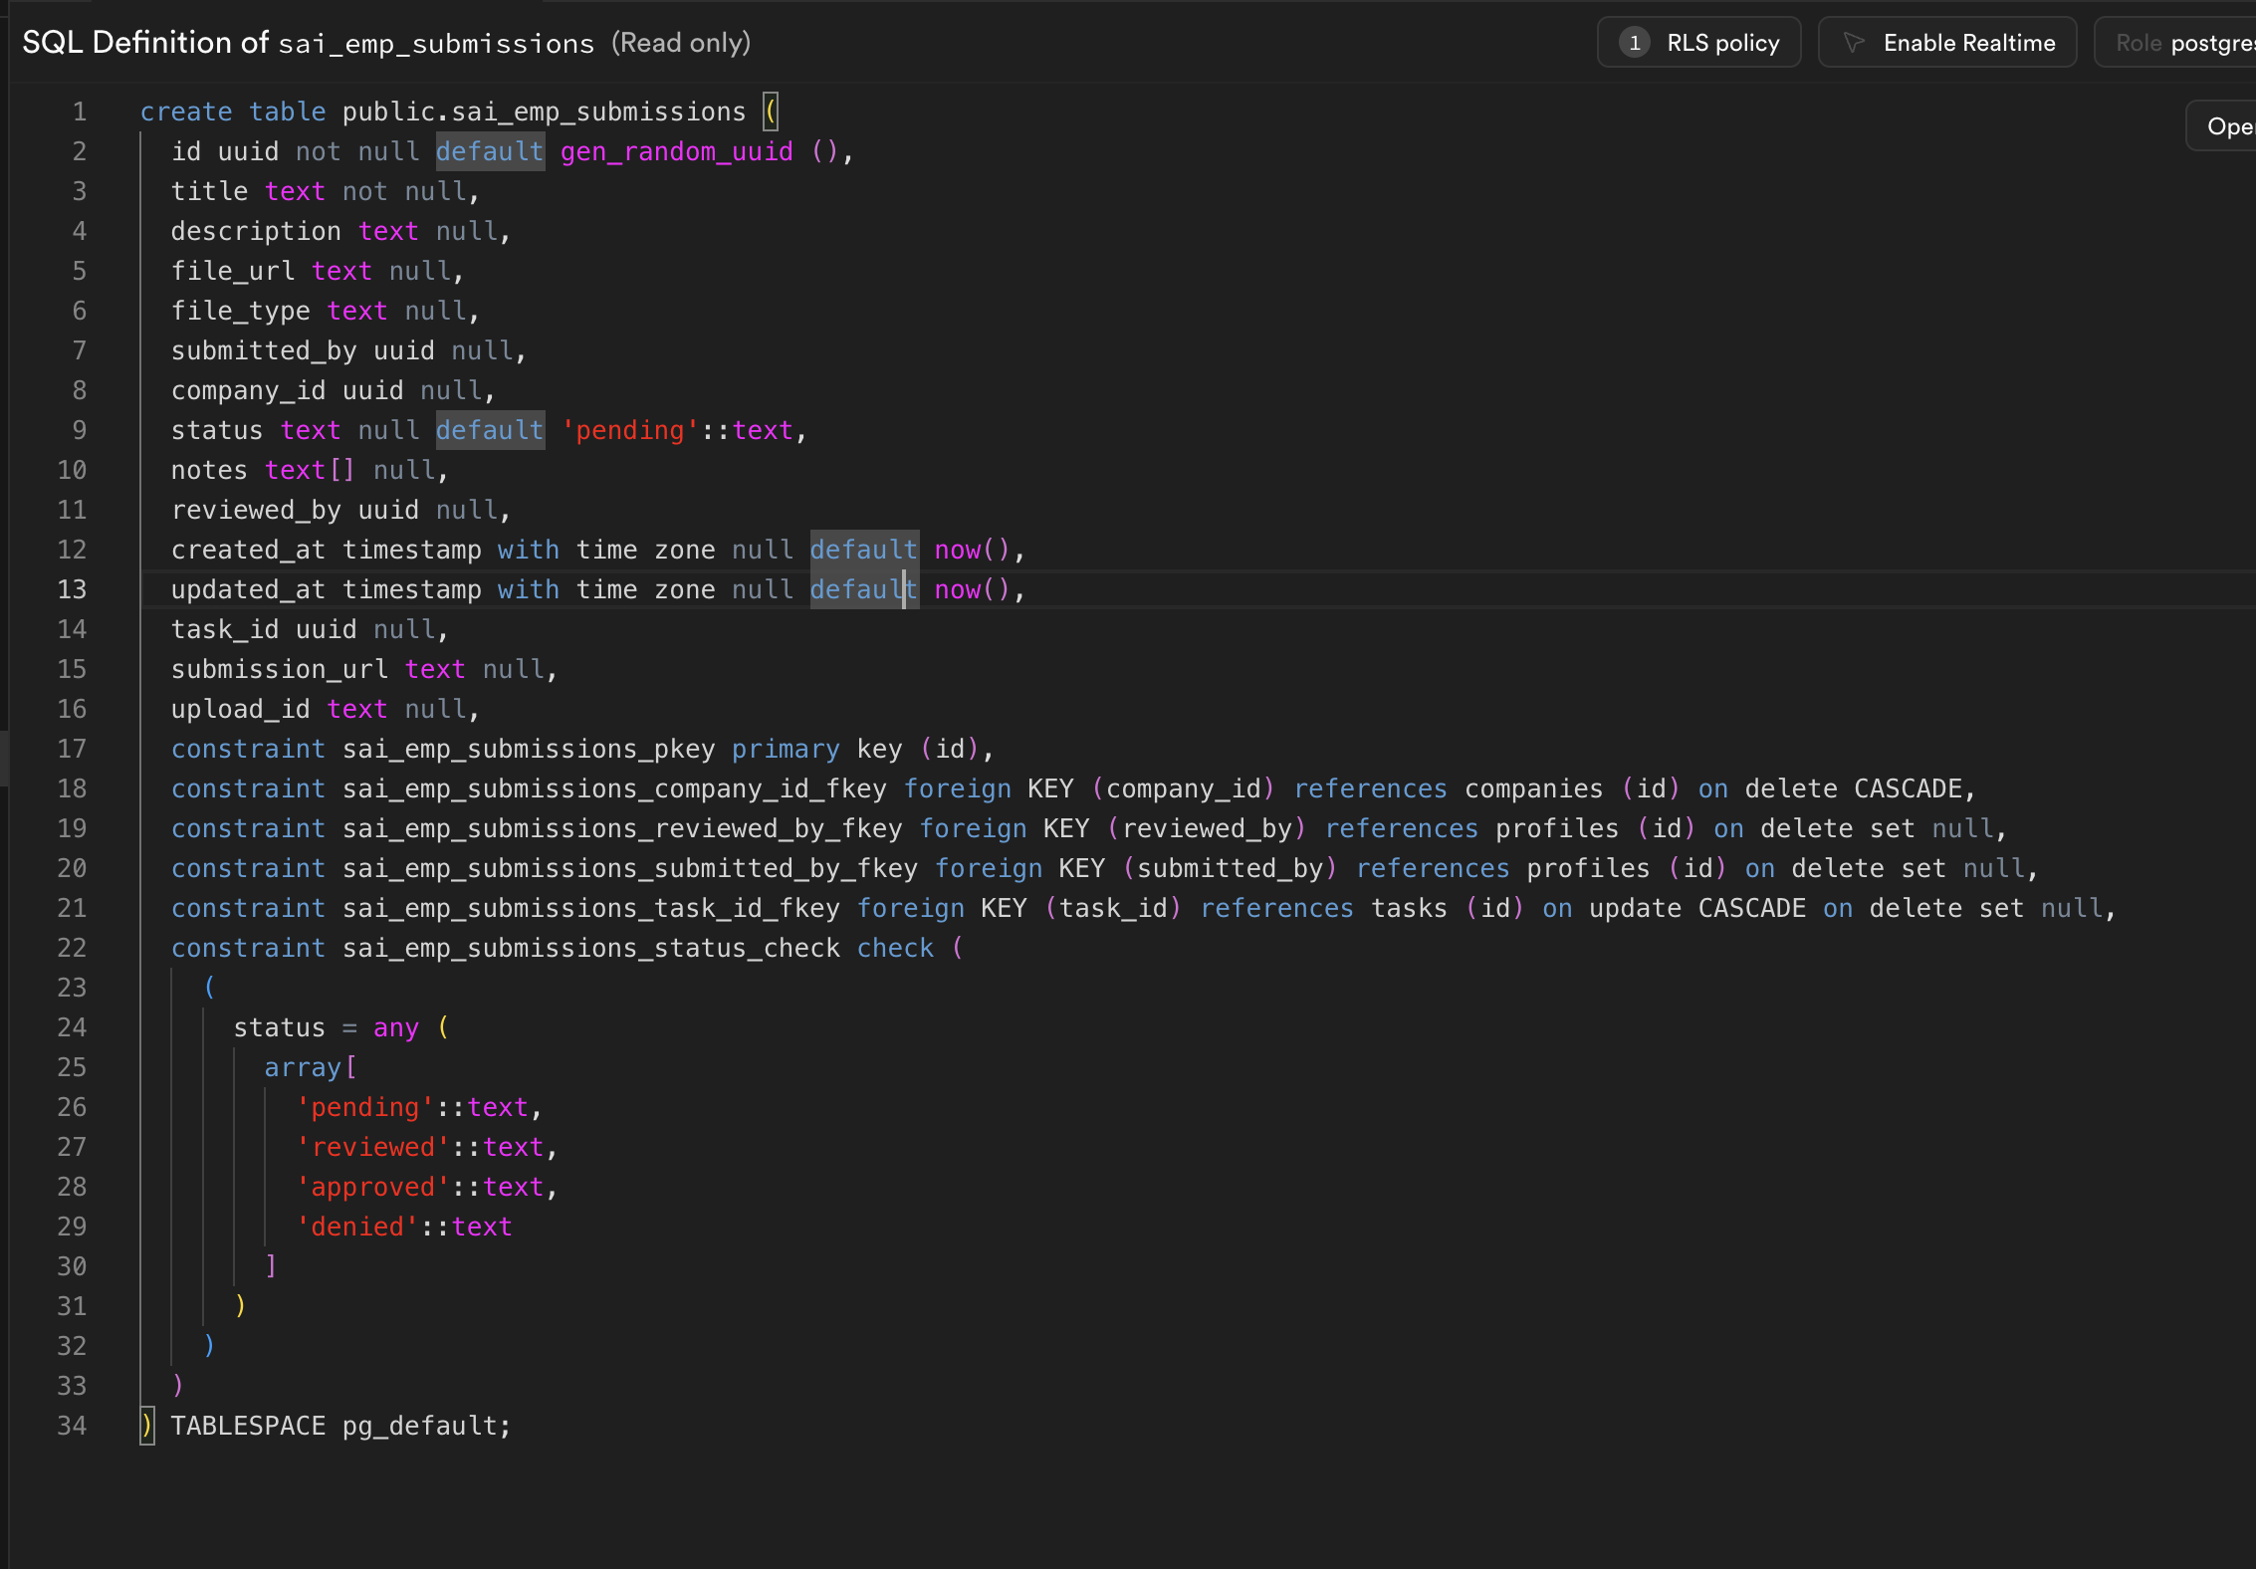Click the RLS policy count badge
This screenshot has height=1569, width=2256.
click(1634, 43)
